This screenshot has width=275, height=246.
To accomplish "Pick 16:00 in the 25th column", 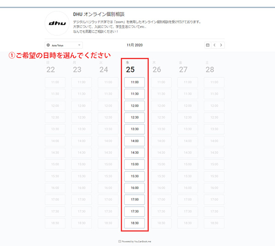I will (134, 188).
